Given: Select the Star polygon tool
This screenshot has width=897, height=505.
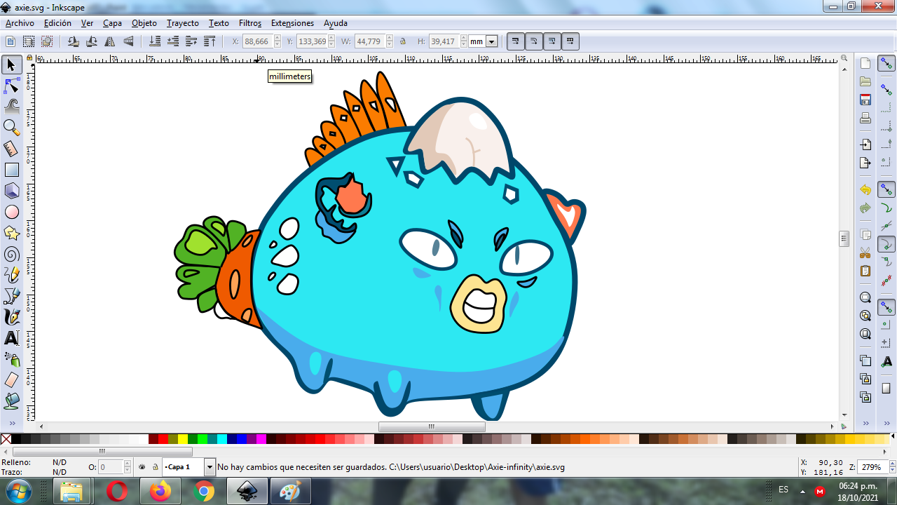Looking at the screenshot, I should pos(11,233).
